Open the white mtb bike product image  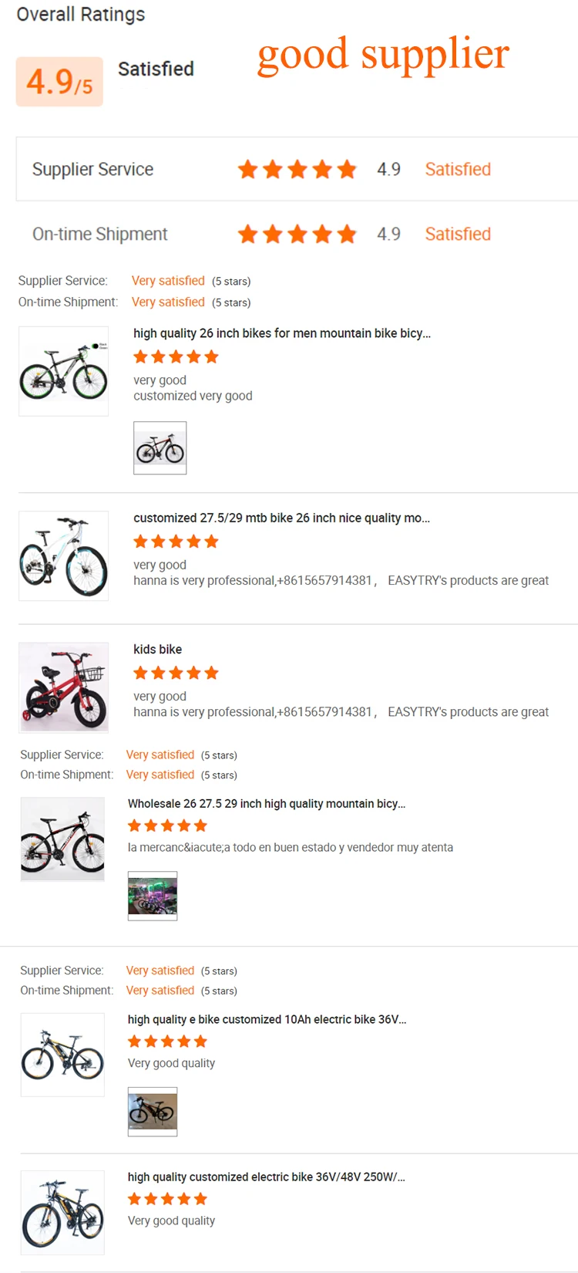pos(63,555)
